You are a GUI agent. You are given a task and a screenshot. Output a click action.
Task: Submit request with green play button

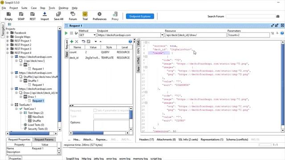pos(66,33)
